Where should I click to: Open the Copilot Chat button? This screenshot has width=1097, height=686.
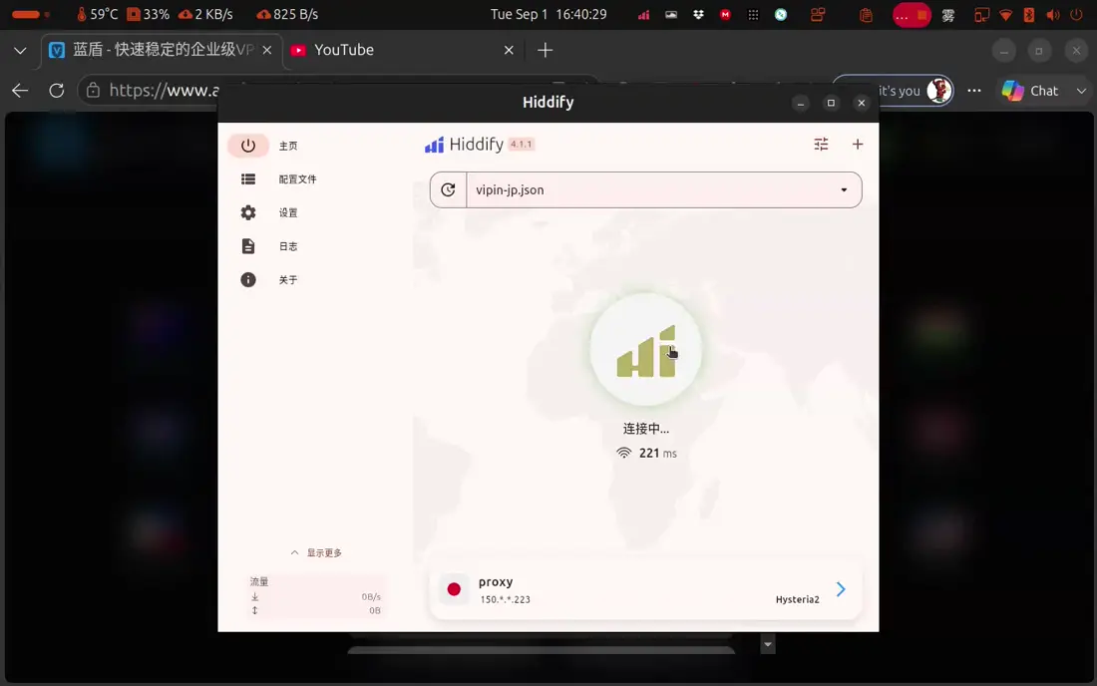1030,90
